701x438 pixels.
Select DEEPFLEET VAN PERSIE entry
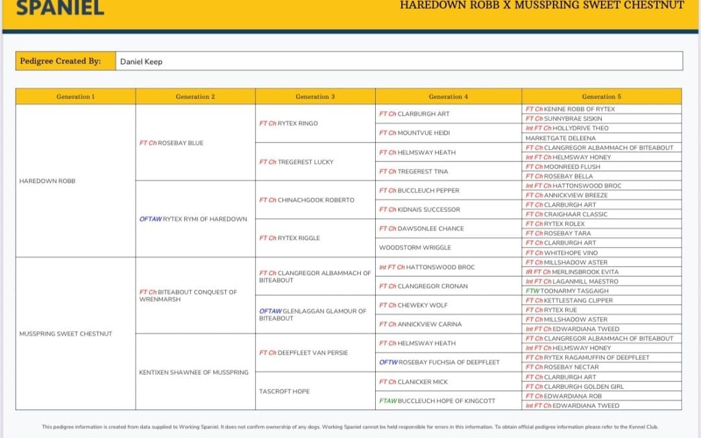(x=304, y=353)
